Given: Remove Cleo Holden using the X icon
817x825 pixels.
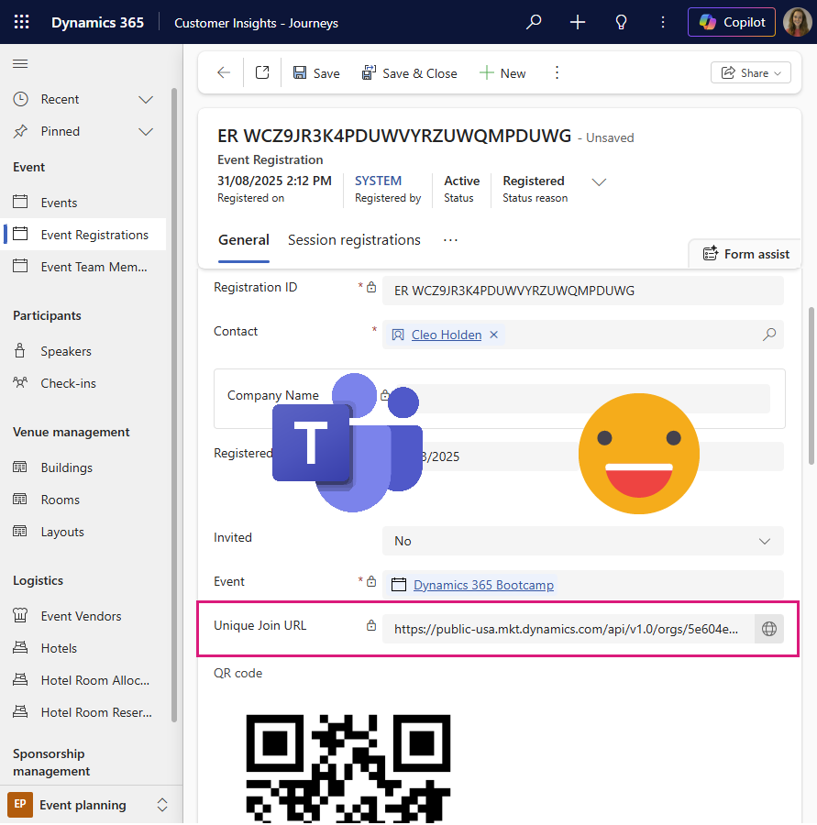Looking at the screenshot, I should (493, 335).
